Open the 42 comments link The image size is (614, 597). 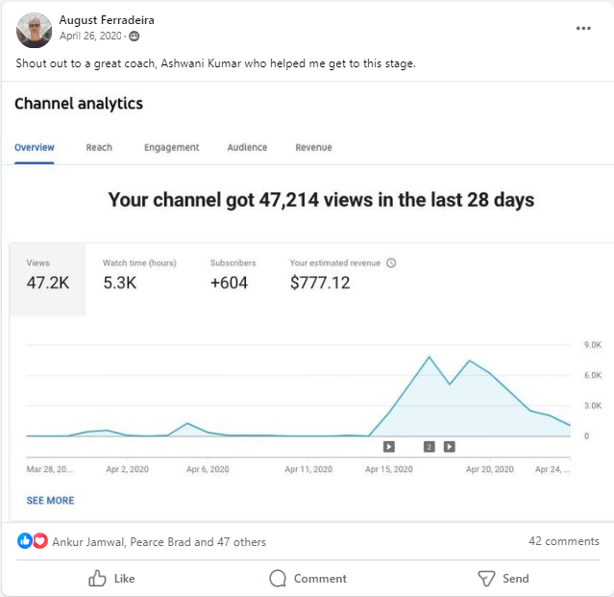click(x=563, y=541)
